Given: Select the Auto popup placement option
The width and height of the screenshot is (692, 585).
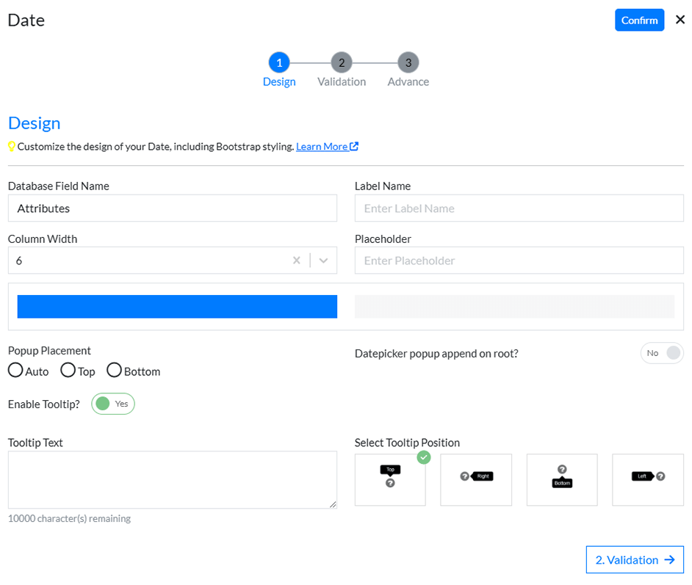Looking at the screenshot, I should pyautogui.click(x=15, y=371).
